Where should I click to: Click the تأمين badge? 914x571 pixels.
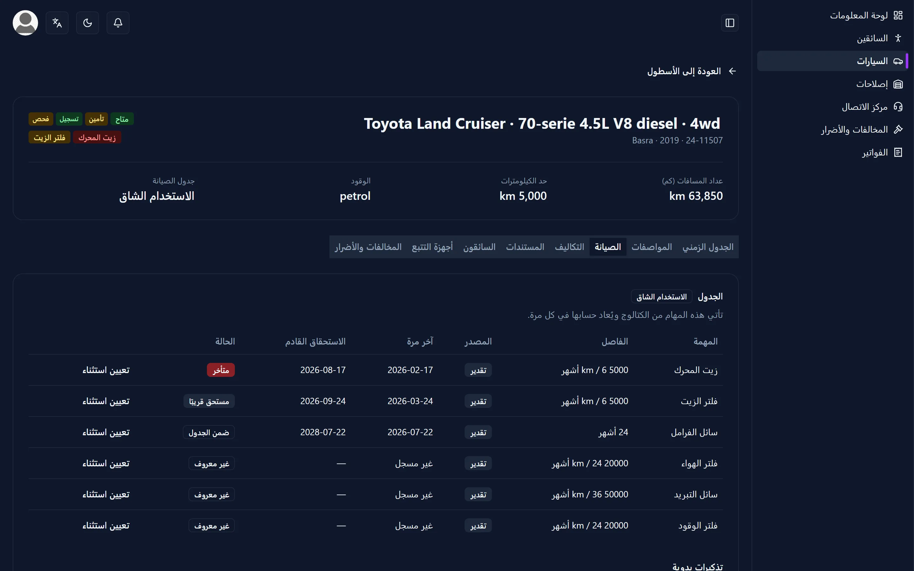coord(96,119)
